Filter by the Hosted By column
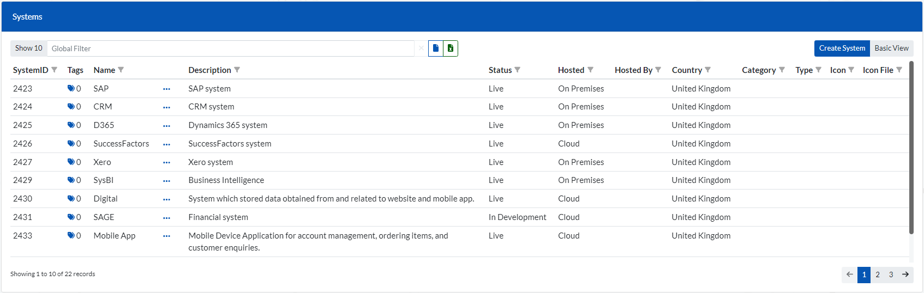 pos(658,70)
